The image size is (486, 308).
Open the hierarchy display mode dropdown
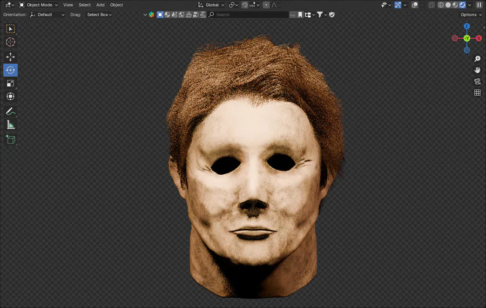click(309, 15)
